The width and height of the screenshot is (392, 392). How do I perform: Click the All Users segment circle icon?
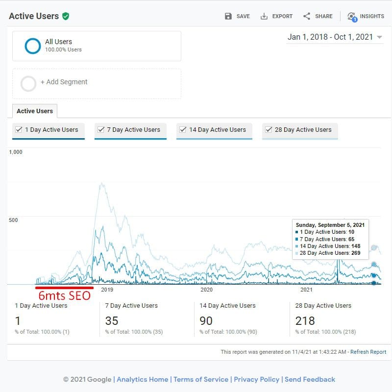click(x=32, y=46)
